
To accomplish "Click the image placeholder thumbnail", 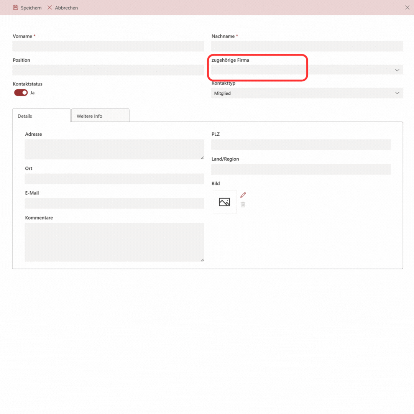I will tap(225, 202).
